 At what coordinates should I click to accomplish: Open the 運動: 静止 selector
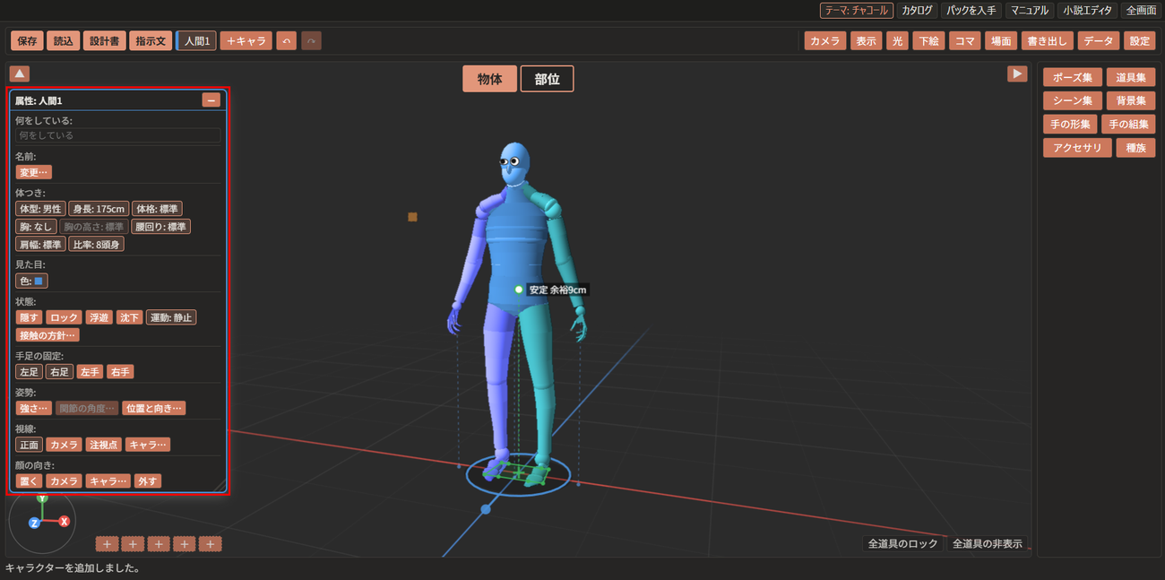[171, 317]
